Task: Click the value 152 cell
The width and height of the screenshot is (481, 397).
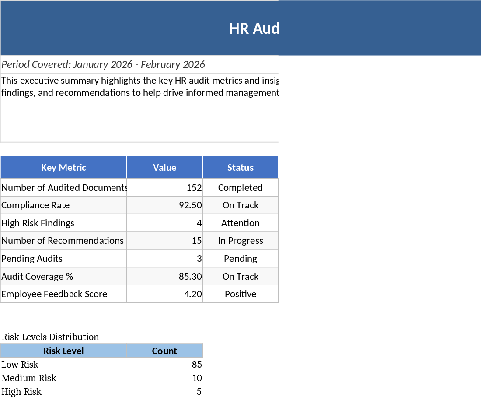Action: pyautogui.click(x=164, y=187)
